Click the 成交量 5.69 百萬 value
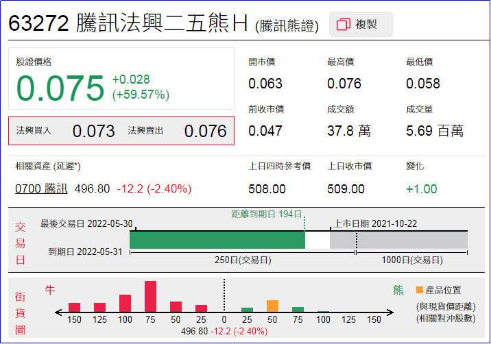Image resolution: width=491 pixels, height=344 pixels. [x=434, y=131]
